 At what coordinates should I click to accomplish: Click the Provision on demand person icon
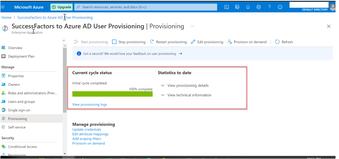[230, 42]
